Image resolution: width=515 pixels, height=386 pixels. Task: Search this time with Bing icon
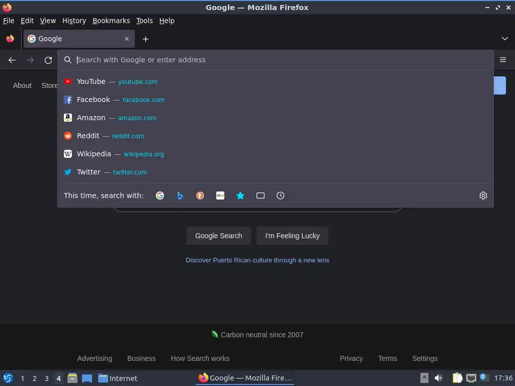[x=180, y=196]
